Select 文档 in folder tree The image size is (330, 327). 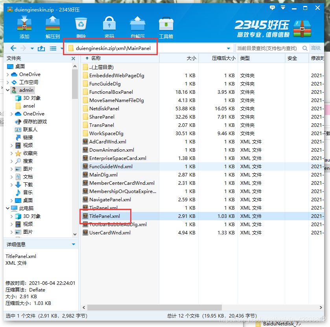[x=28, y=177]
